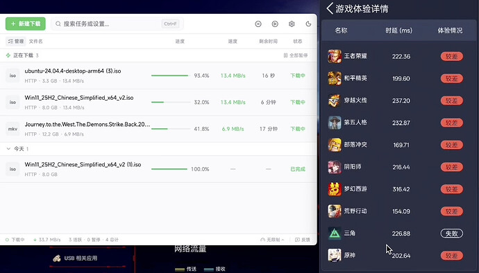Click the 正在下载 section header
This screenshot has height=273, width=479.
[22, 55]
